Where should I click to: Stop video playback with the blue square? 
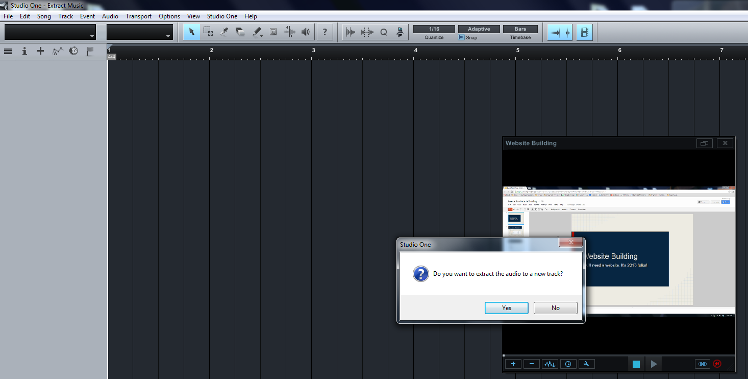tap(636, 364)
